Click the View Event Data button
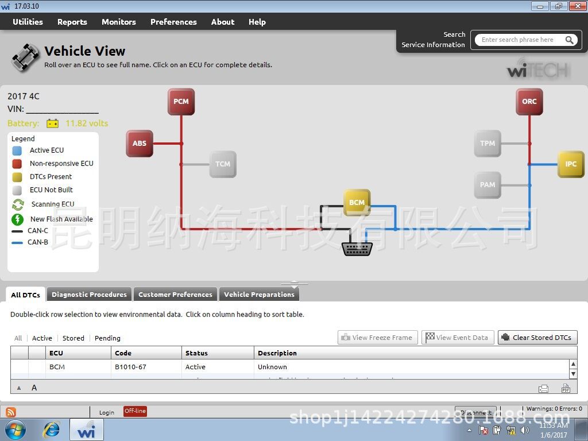The image size is (588, 441). coord(458,338)
